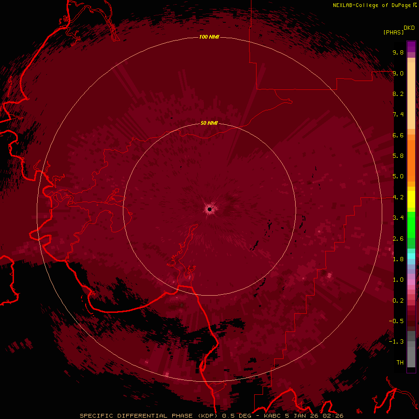
Task: Click the -0.5 value on color scale
Action: (x=396, y=321)
